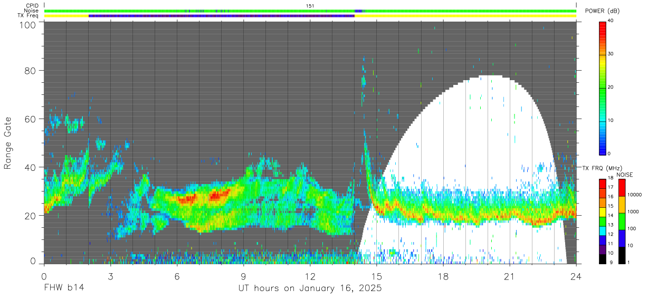Click the NOISE color scale
Image resolution: width=648 pixels, height=299 pixels.
622,221
